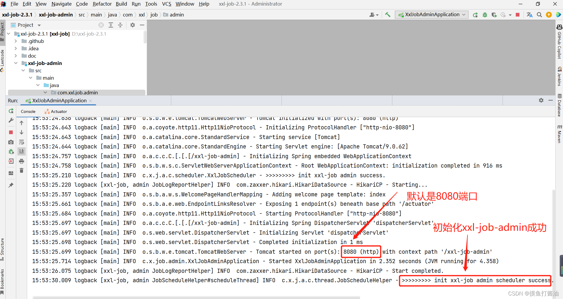
Task: Open Project panel settings gear
Action: coord(133,25)
